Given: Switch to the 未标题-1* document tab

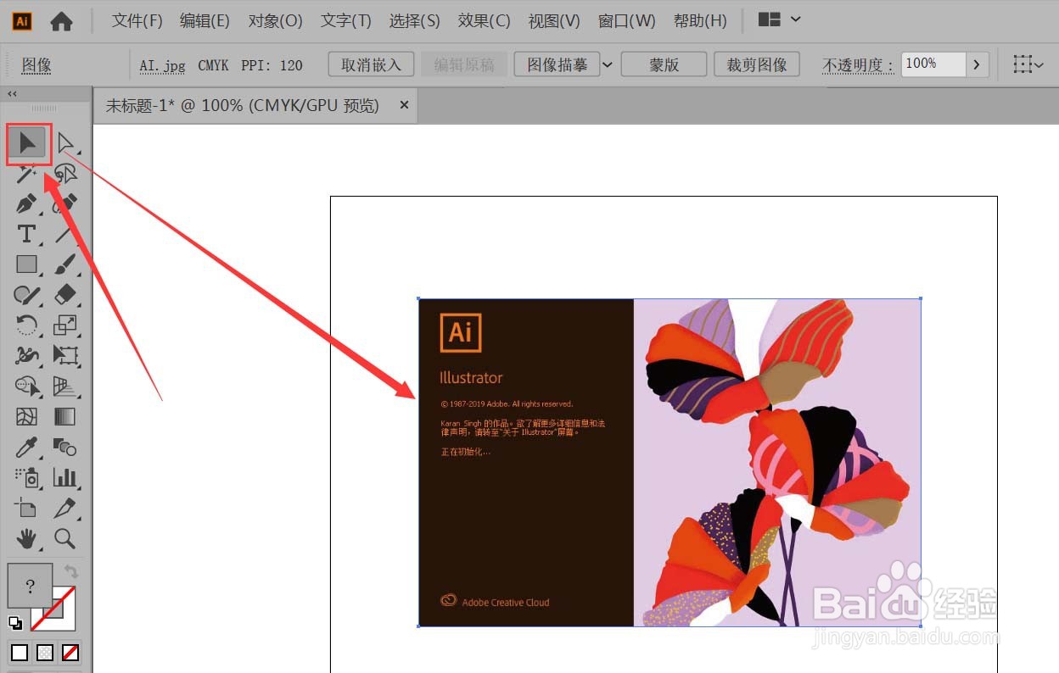Looking at the screenshot, I should tap(242, 105).
